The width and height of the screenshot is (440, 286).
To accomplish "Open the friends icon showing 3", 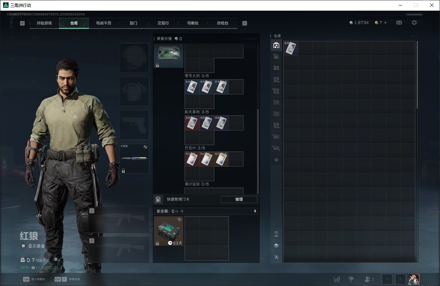I will click(369, 279).
